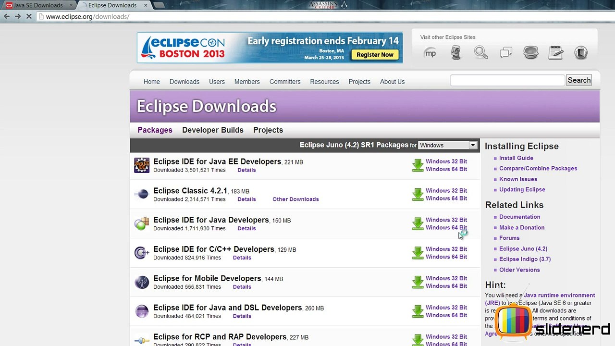Click the Register Now banner button
Viewport: 615px width, 346px height.
tap(375, 55)
